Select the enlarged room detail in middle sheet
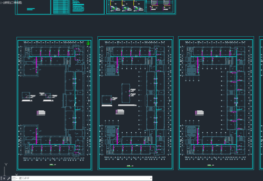Image resolution: width=263 pixels, height=181 pixels. [x=126, y=93]
